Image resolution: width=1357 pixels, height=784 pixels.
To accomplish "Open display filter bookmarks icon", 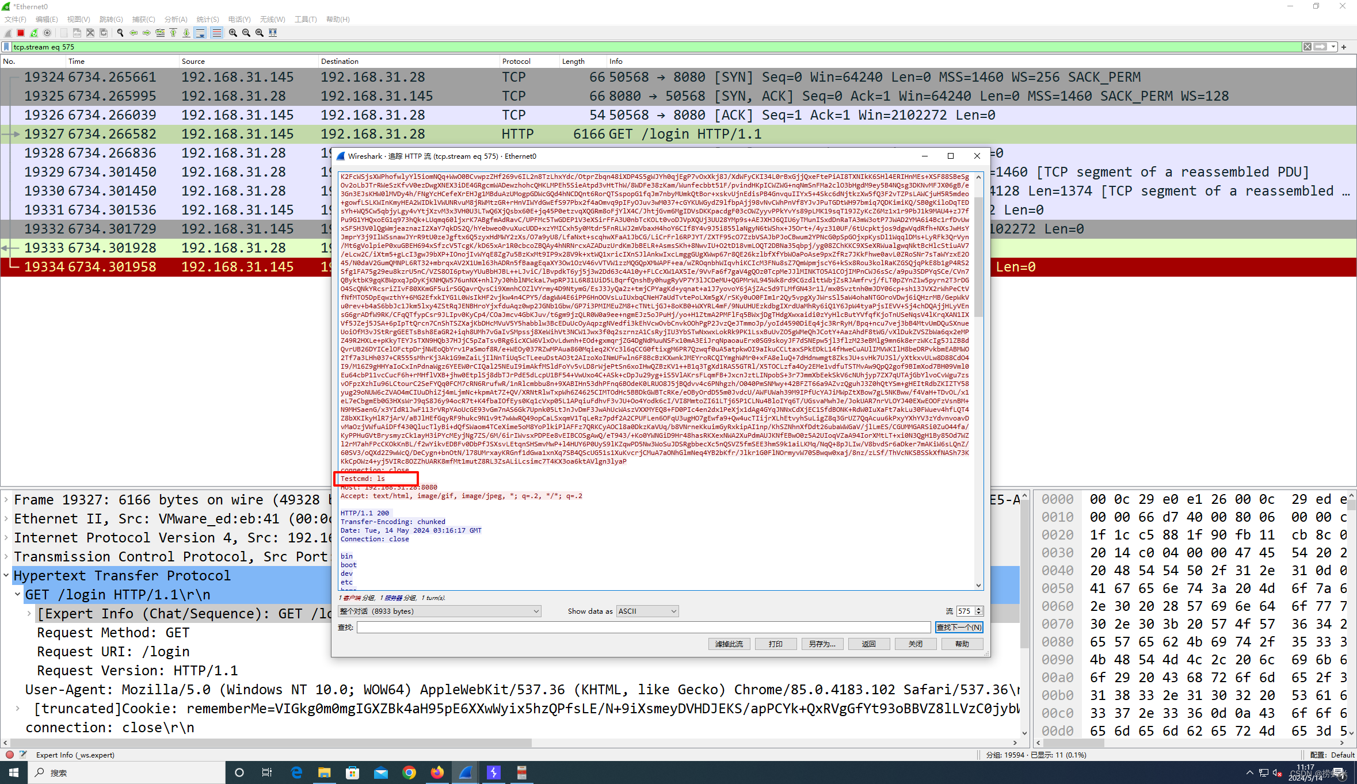I will (x=6, y=47).
